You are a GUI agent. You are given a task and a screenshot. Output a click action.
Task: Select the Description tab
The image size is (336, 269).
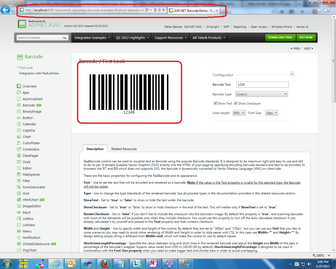(x=95, y=149)
